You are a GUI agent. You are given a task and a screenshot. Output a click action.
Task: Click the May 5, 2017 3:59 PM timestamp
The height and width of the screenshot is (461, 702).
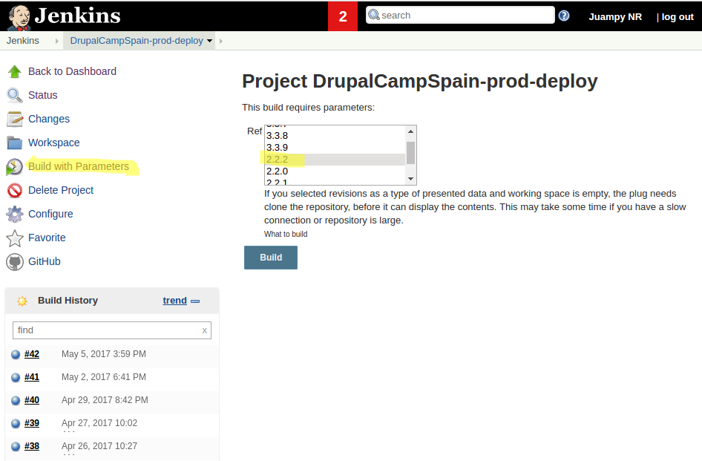(104, 354)
